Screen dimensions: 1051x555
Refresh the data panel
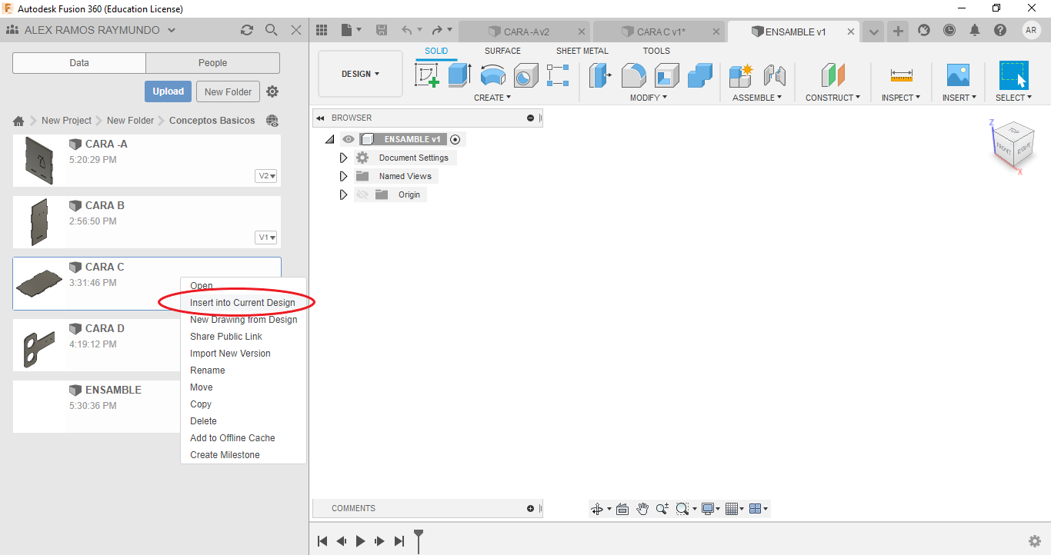(247, 30)
